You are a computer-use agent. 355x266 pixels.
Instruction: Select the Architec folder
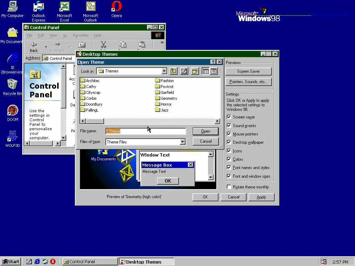click(90, 81)
